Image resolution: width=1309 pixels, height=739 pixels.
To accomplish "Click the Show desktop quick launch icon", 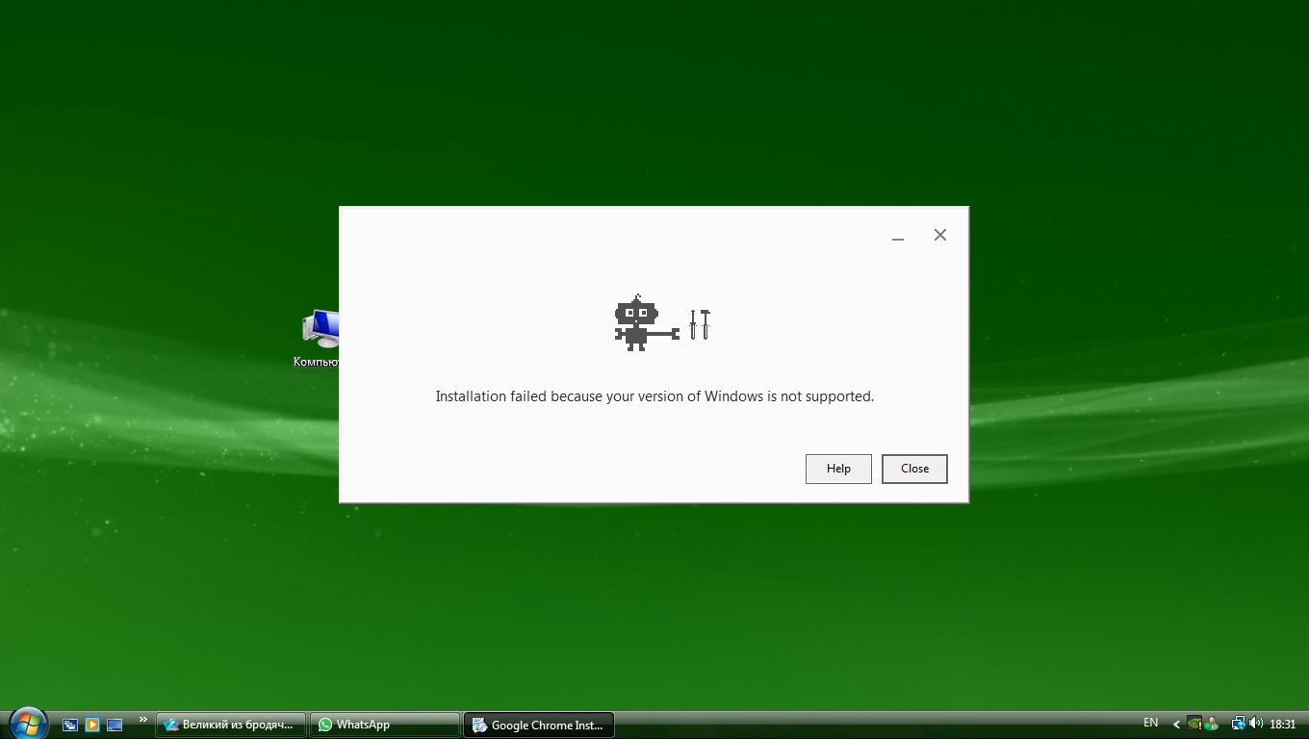I will (115, 725).
